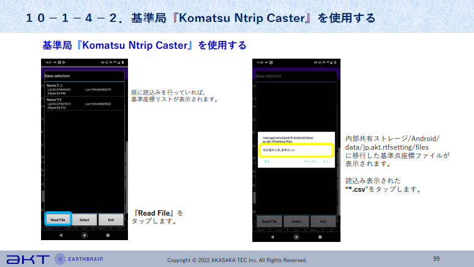The height and width of the screenshot is (267, 474).
Task: Click the page number 99
Action: point(436,258)
